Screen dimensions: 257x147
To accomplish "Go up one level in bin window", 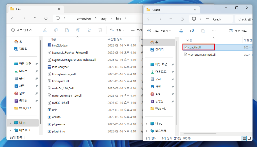I will 35,18.
